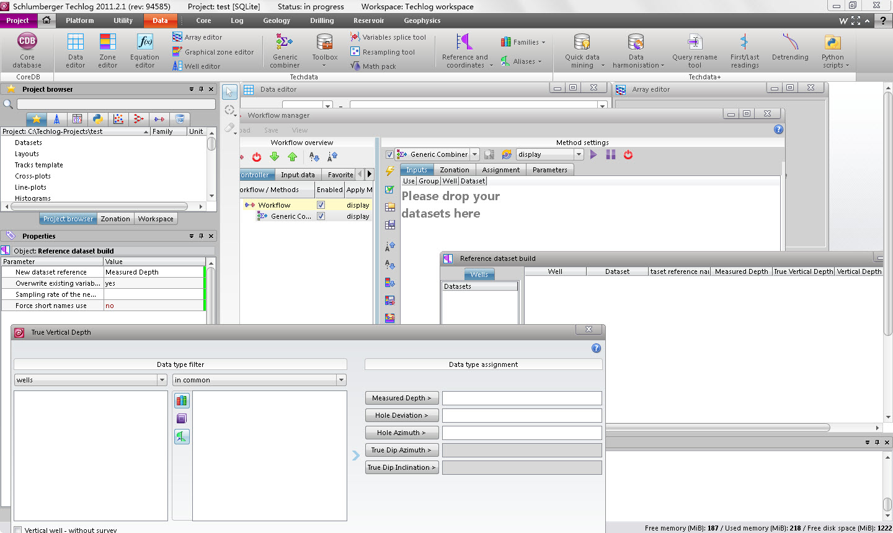893x533 pixels.
Task: Open the Input data tab in Workflow overview
Action: (x=298, y=175)
